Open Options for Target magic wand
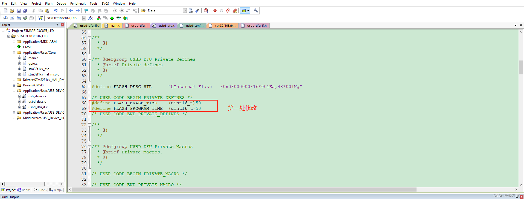Viewport: 524px width, 200px height. (x=90, y=18)
